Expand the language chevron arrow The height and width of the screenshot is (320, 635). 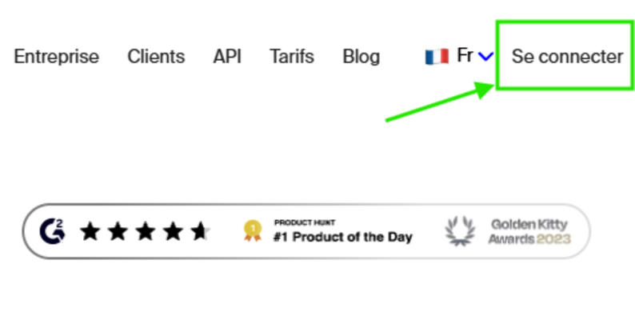click(485, 57)
